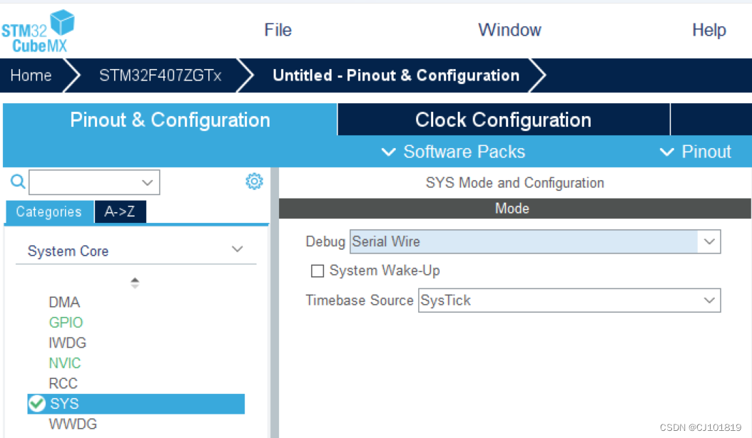Open the Timebase Source SysTick dropdown

point(569,300)
